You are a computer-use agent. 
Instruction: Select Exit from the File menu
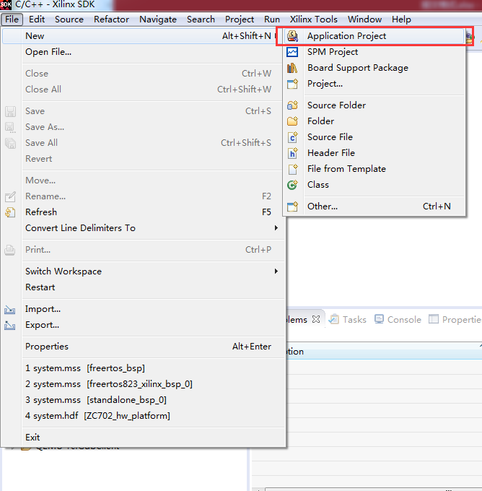tap(32, 438)
